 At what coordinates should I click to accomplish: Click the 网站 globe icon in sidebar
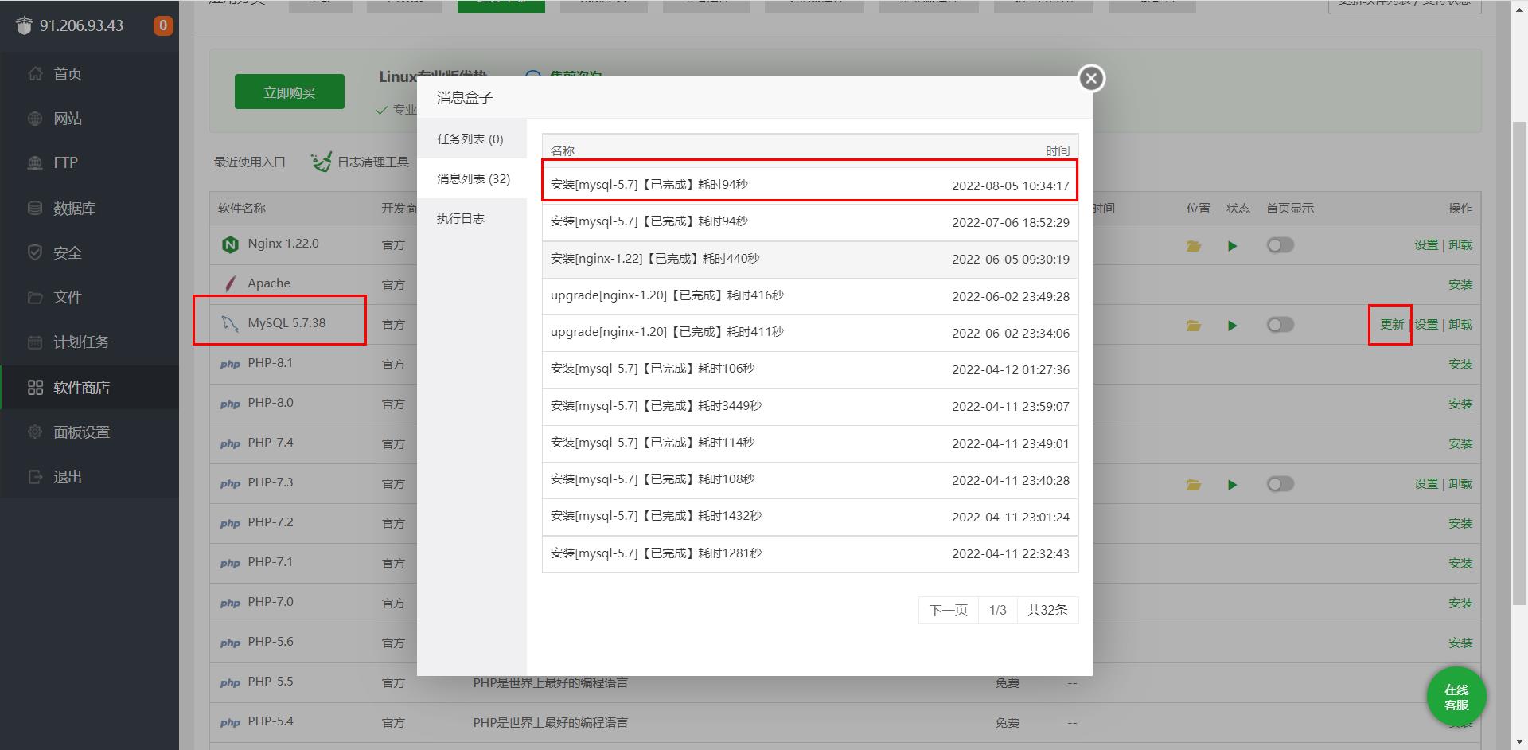pyautogui.click(x=35, y=119)
